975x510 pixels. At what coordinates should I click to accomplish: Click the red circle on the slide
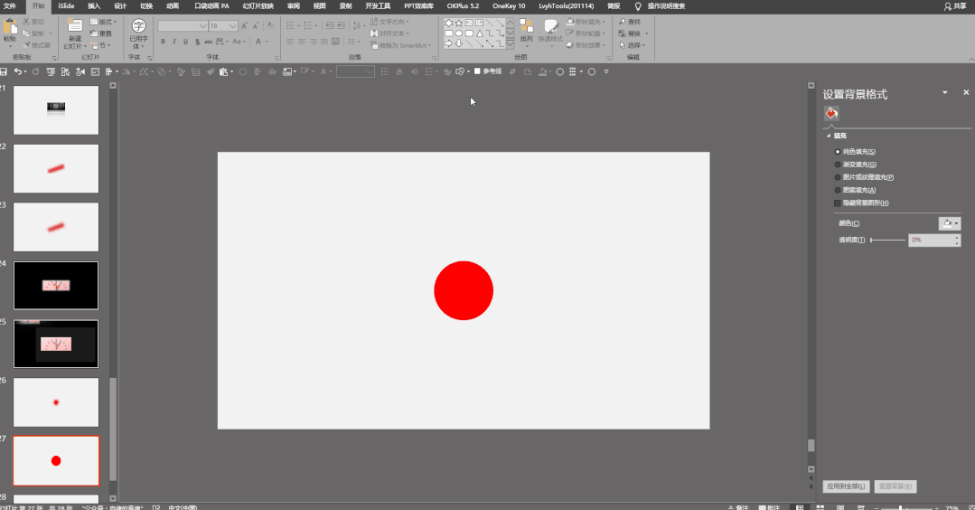(464, 290)
